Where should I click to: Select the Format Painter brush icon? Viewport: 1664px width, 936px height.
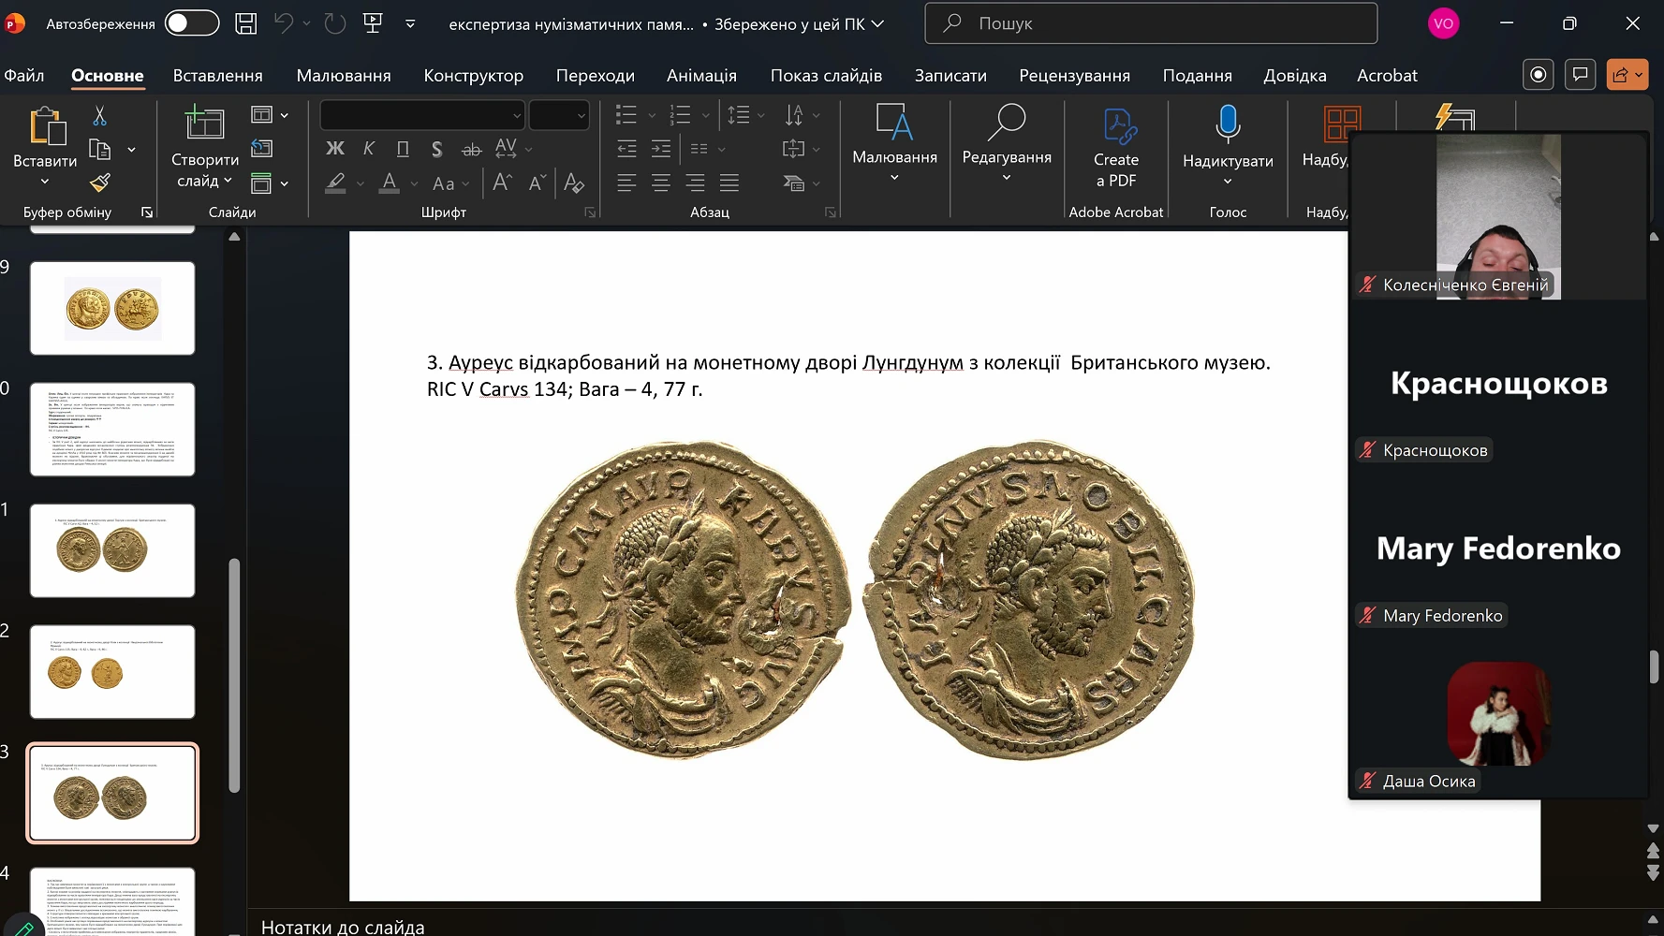(100, 183)
